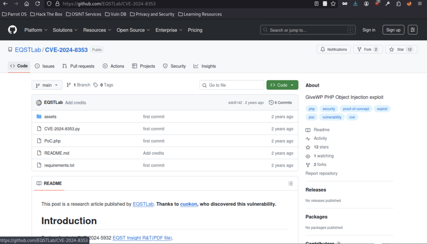Click the Notifications bell button

click(x=333, y=49)
